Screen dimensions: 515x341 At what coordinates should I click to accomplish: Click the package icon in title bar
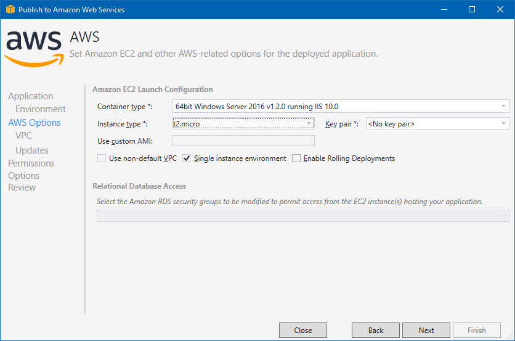coord(10,9)
